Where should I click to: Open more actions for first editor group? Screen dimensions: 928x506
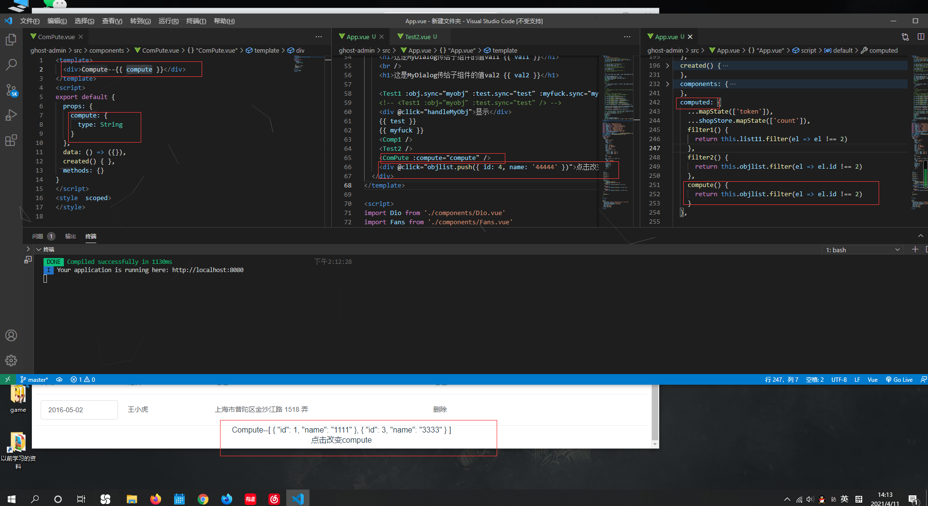click(x=319, y=37)
